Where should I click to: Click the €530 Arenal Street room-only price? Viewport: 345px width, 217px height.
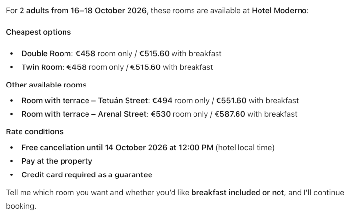click(x=161, y=114)
